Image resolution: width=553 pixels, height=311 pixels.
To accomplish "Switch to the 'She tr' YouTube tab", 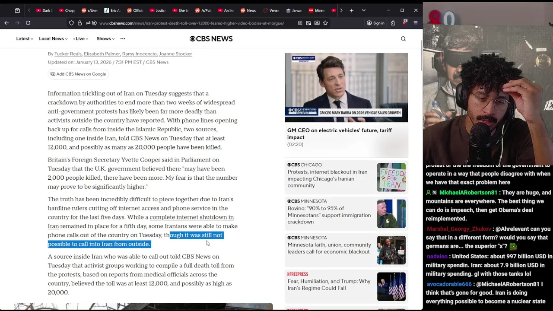I will pyautogui.click(x=181, y=10).
